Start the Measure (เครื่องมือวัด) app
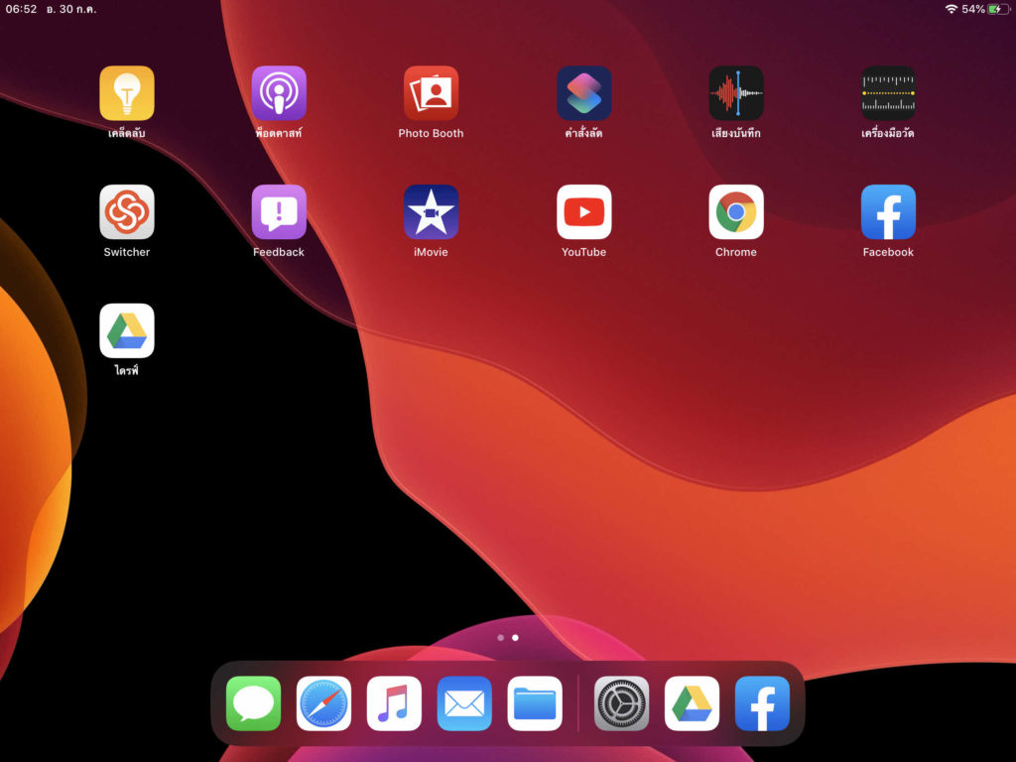Screen dimensions: 1016x762 coord(888,92)
